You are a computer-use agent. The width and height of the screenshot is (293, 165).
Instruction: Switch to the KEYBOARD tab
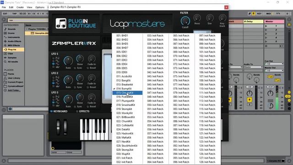[59, 111]
